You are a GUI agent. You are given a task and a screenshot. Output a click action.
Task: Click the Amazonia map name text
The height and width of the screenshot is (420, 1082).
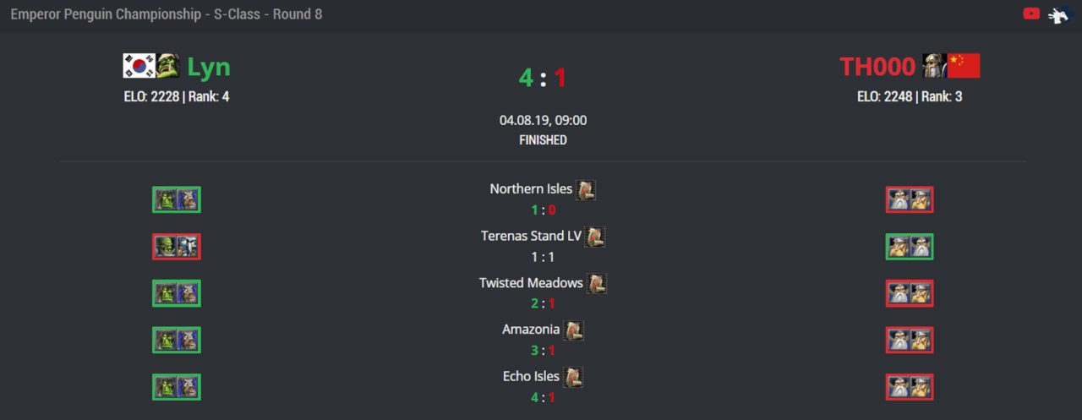[531, 330]
